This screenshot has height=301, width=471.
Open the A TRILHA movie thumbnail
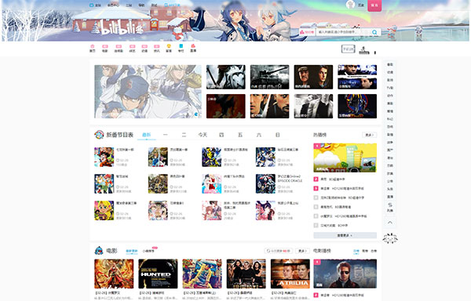[290, 274]
